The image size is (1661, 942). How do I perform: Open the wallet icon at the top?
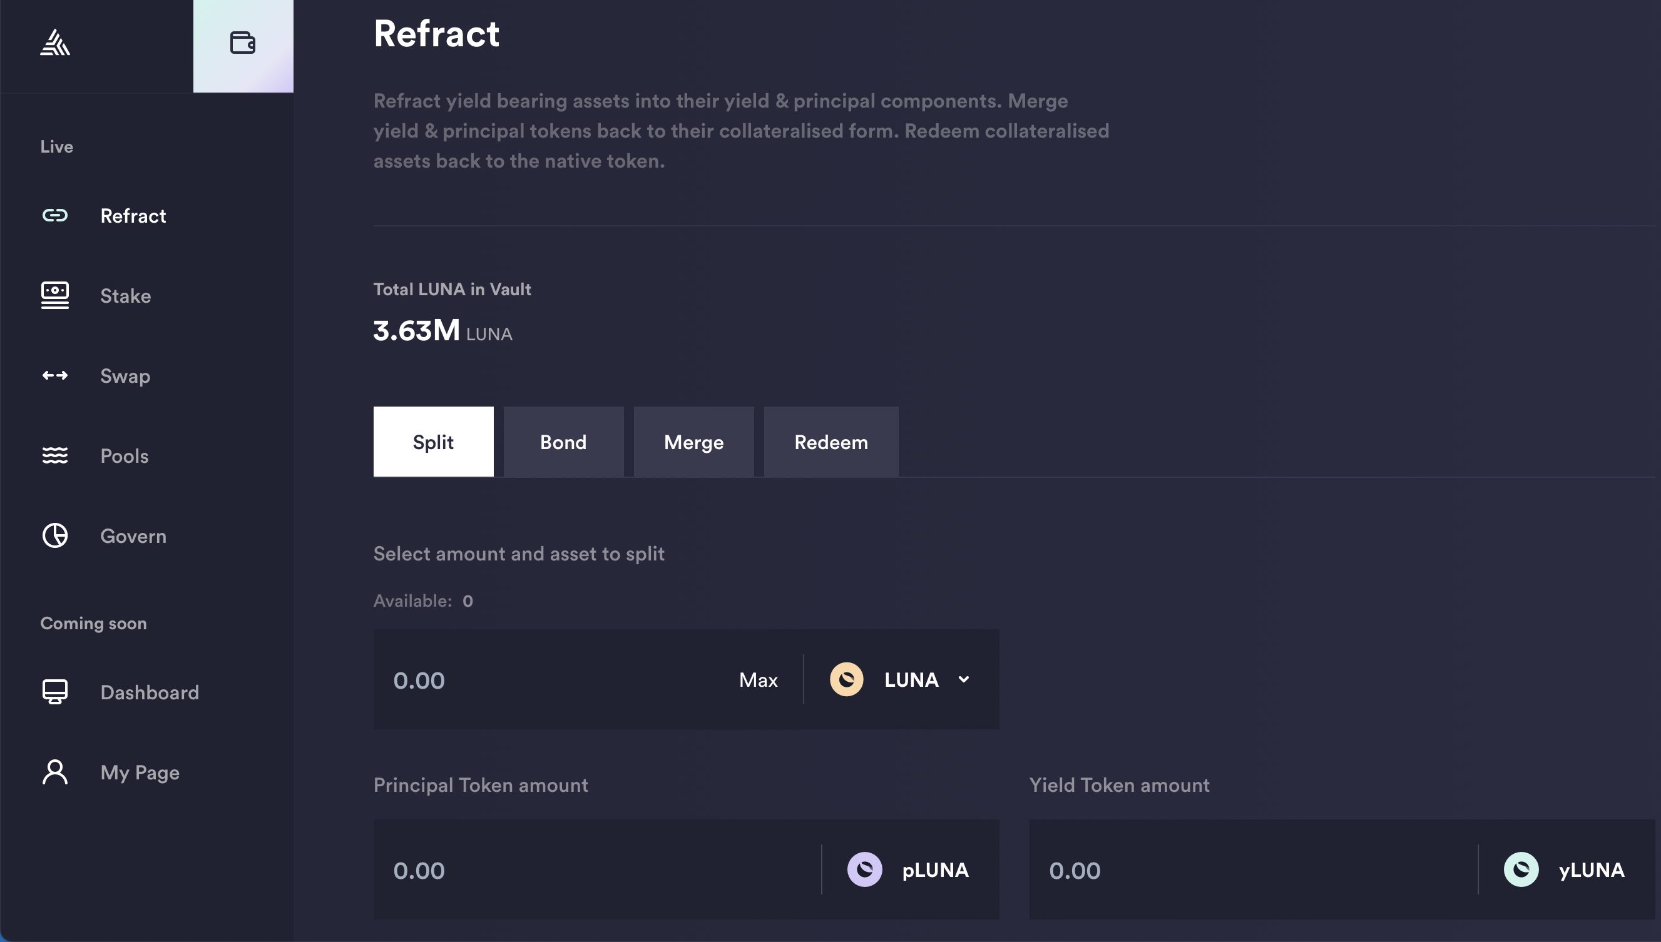pyautogui.click(x=243, y=43)
